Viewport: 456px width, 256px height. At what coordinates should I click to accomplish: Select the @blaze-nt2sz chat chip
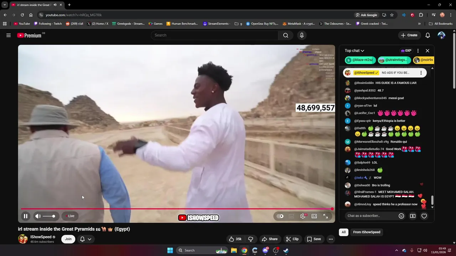tap(361, 60)
